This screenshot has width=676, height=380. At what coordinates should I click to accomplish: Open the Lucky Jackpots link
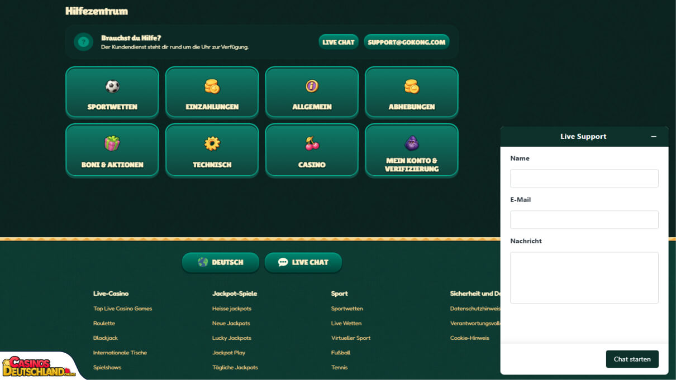pyautogui.click(x=232, y=338)
